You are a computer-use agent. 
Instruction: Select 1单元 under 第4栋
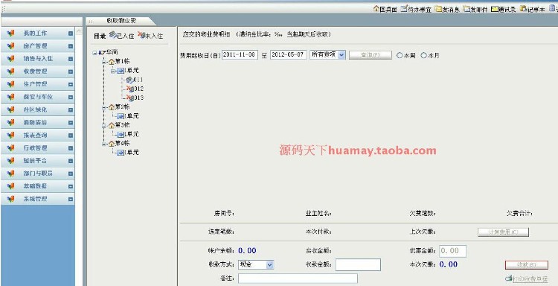tap(131, 153)
